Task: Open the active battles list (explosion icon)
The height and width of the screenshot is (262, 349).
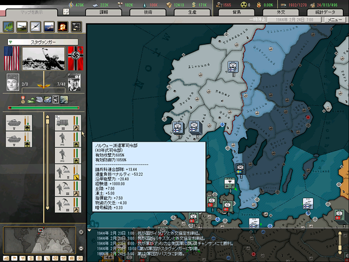Action: [63, 26]
